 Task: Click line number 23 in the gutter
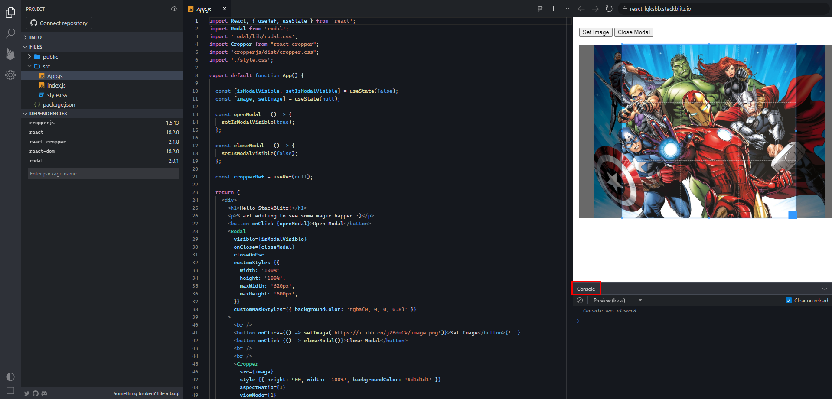pyautogui.click(x=195, y=192)
